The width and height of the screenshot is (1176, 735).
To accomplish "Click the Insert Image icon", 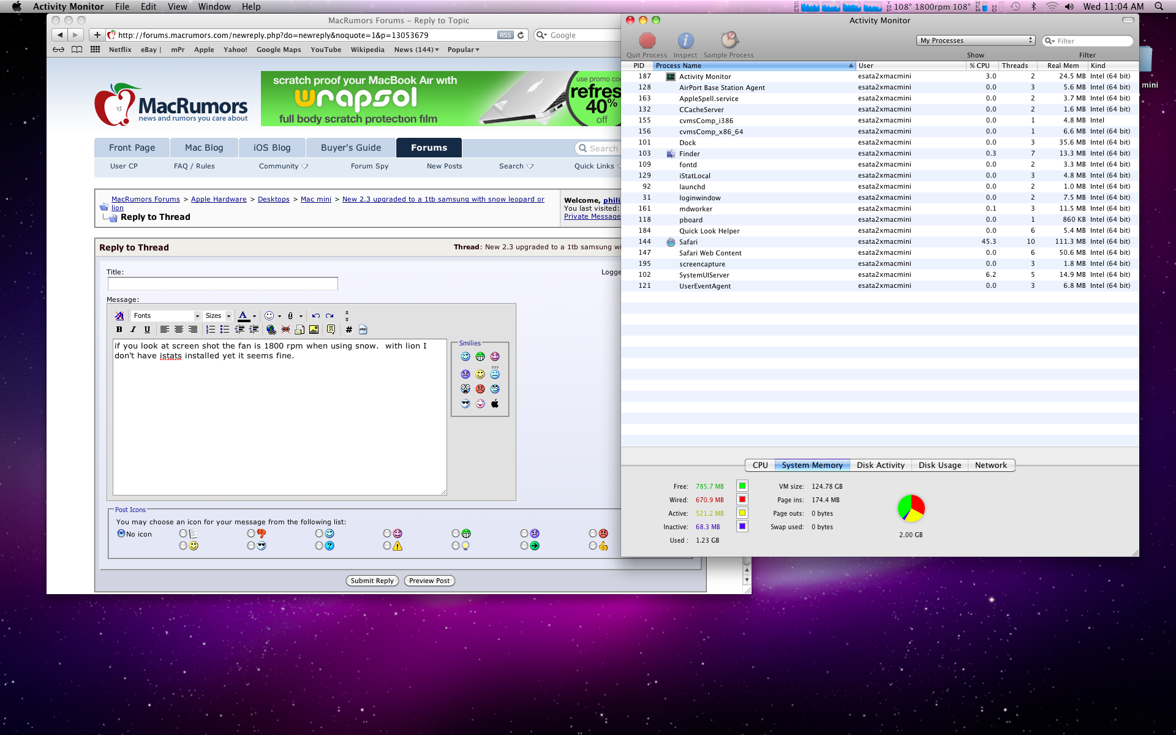I will click(314, 330).
